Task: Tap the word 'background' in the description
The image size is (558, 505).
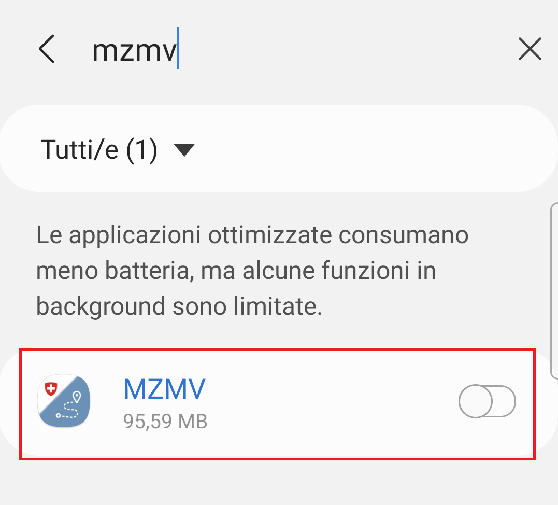Action: tap(101, 306)
